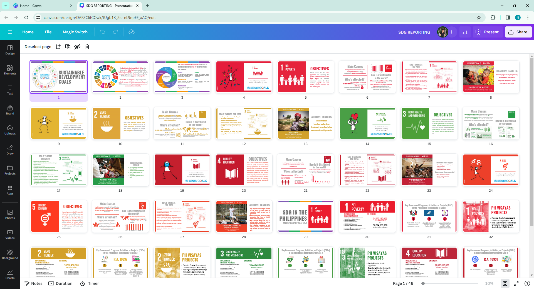Select slide 32 PH Visayas Projects thumbnail

[491, 216]
